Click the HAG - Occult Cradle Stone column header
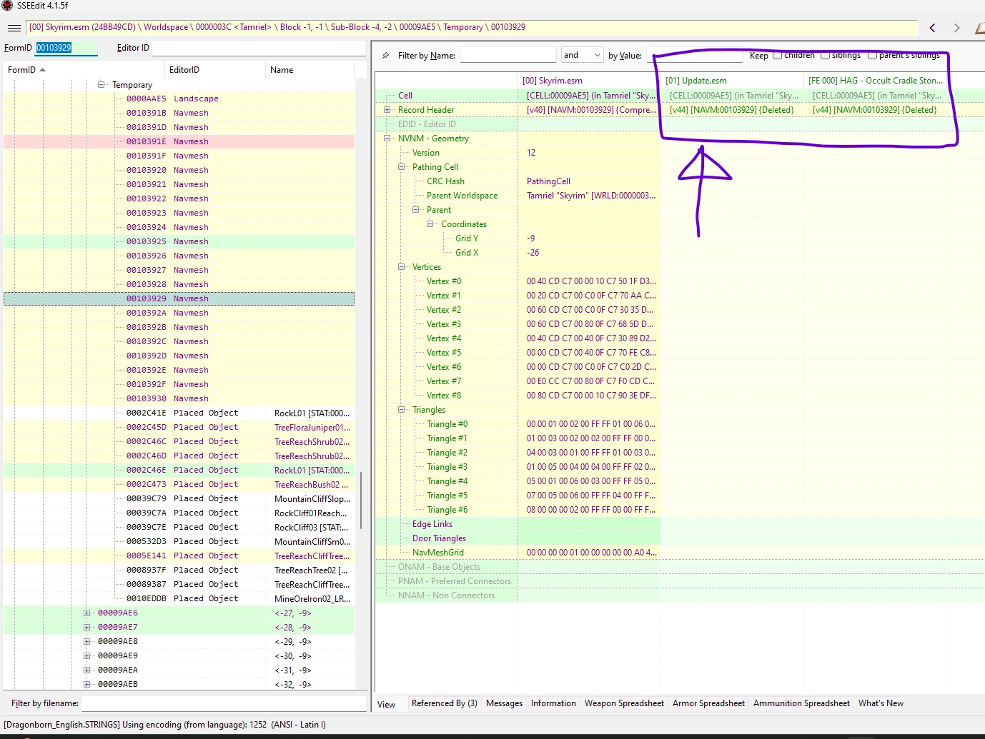This screenshot has width=985, height=739. pyautogui.click(x=876, y=81)
